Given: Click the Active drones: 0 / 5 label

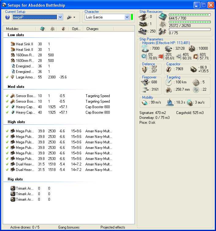Looking at the screenshot, I should click(x=25, y=227).
